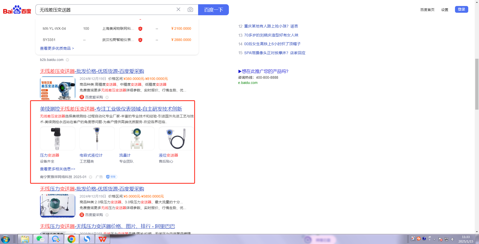Image resolution: width=479 pixels, height=244 pixels.
Task: Clear the search box with the X icon
Action: click(178, 9)
